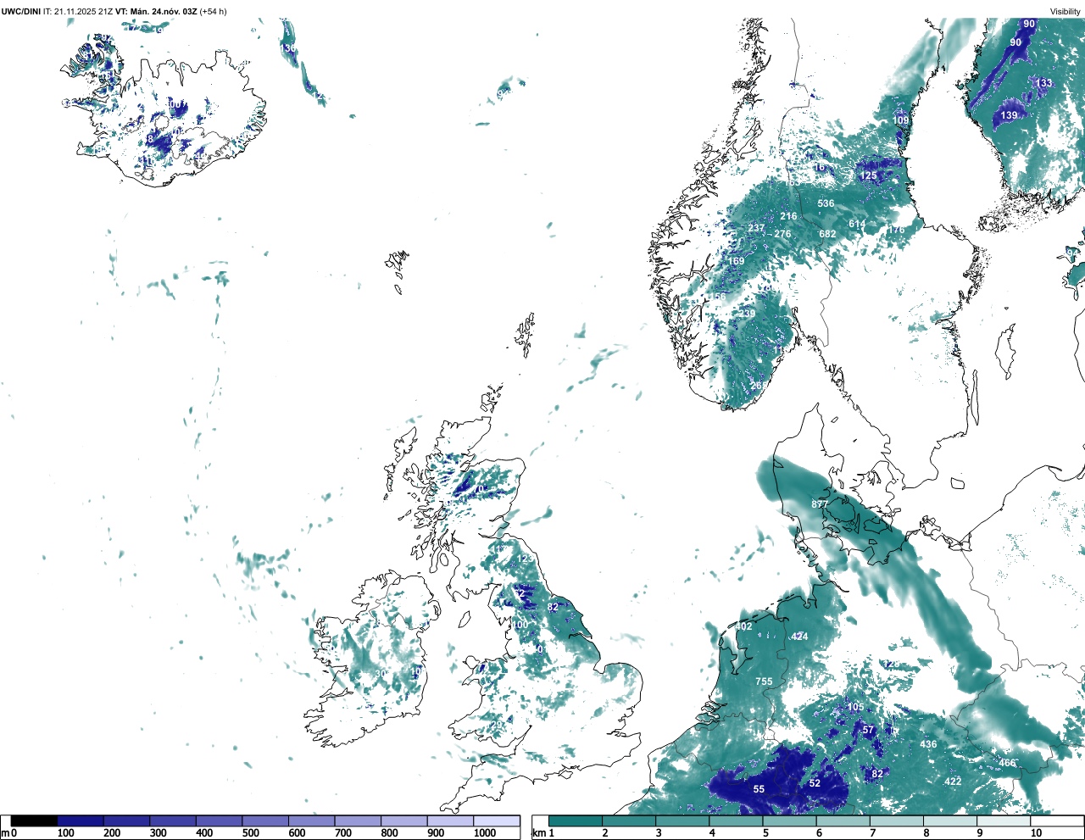Click the '755' visibility value on map
Image resolution: width=1085 pixels, height=840 pixels.
[764, 681]
